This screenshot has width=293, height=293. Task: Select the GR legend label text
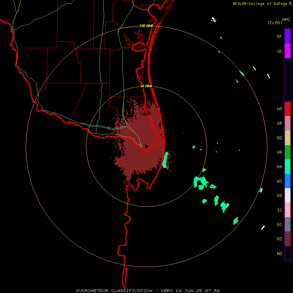(x=279, y=123)
